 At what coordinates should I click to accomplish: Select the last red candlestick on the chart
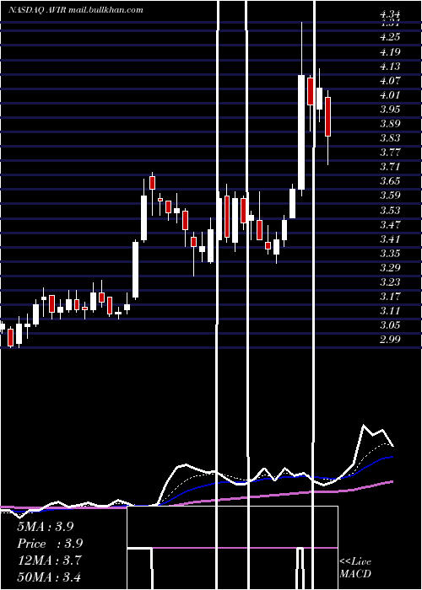tap(328, 116)
